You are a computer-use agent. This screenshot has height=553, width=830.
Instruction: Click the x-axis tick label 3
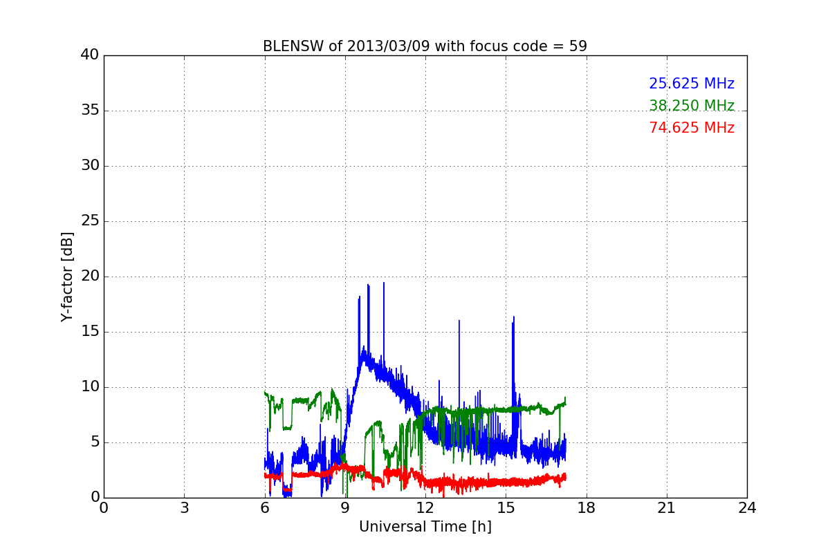pos(184,508)
